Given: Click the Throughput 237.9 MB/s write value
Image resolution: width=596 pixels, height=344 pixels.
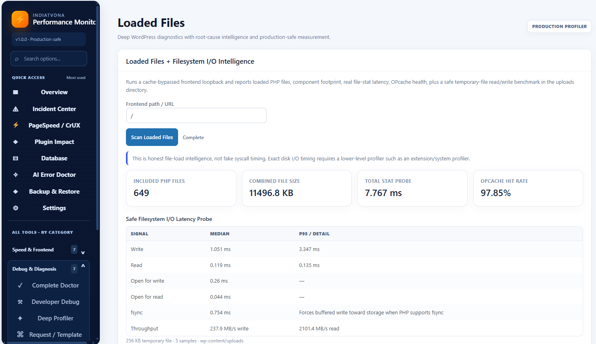Looking at the screenshot, I should [x=229, y=329].
